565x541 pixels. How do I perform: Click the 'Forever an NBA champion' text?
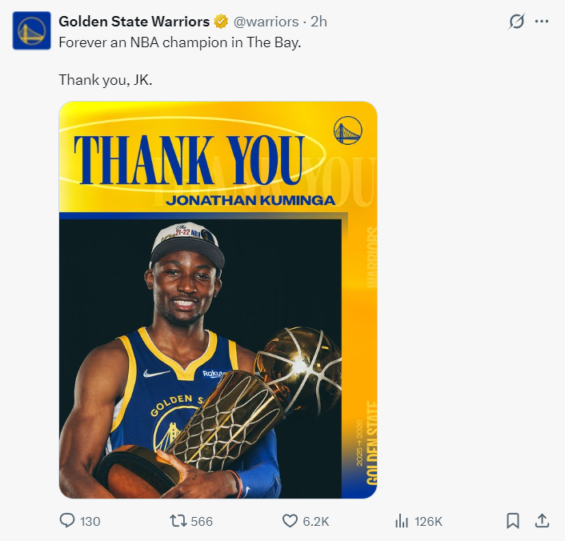pos(180,42)
